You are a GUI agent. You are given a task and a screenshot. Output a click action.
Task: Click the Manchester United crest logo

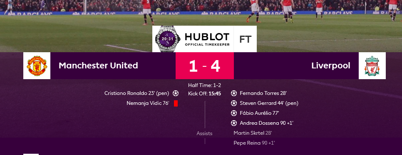[x=37, y=65]
